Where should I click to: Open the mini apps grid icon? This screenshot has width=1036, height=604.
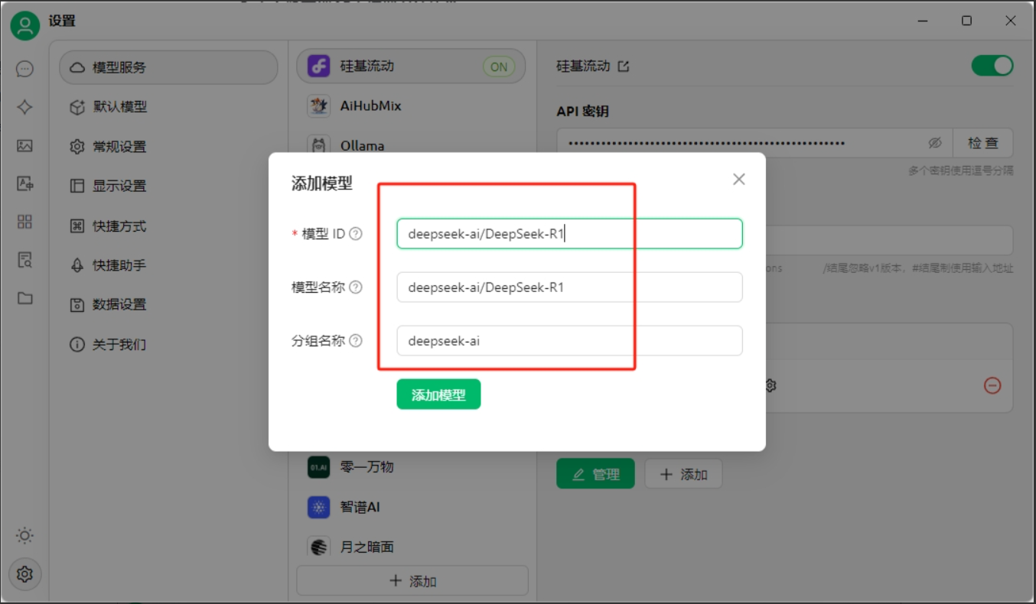coord(25,222)
